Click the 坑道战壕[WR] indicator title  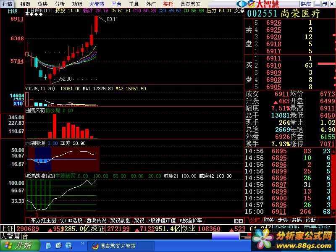click(x=40, y=176)
